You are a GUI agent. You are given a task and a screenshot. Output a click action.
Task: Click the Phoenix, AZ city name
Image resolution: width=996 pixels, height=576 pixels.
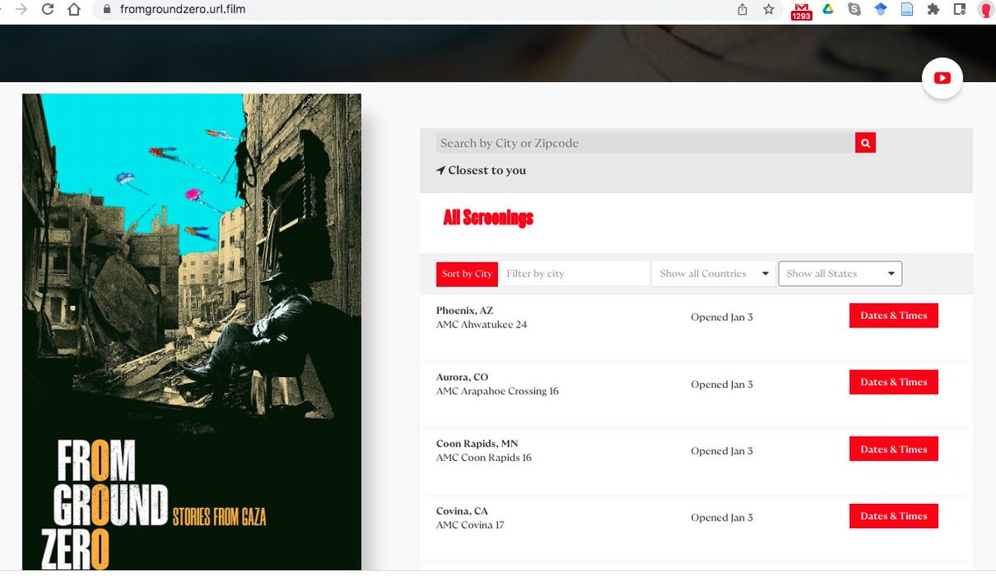click(x=465, y=311)
